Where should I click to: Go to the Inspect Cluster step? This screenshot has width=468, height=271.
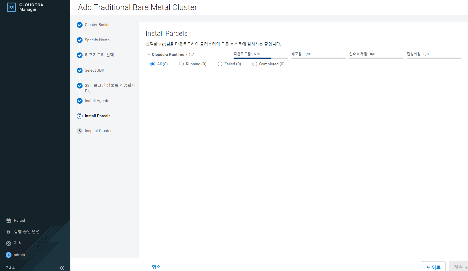(98, 131)
